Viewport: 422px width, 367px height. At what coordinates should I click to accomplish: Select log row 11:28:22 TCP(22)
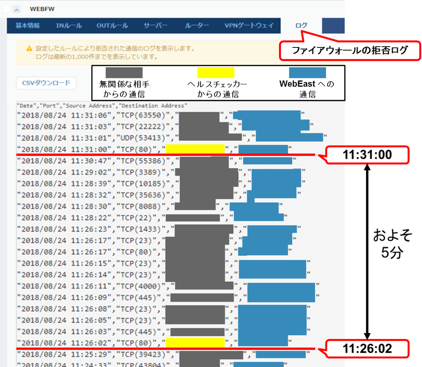pos(152,218)
